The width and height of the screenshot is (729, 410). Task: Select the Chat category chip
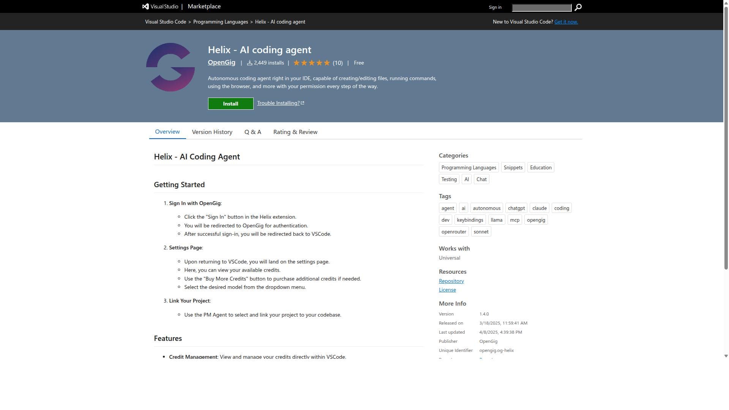click(481, 179)
